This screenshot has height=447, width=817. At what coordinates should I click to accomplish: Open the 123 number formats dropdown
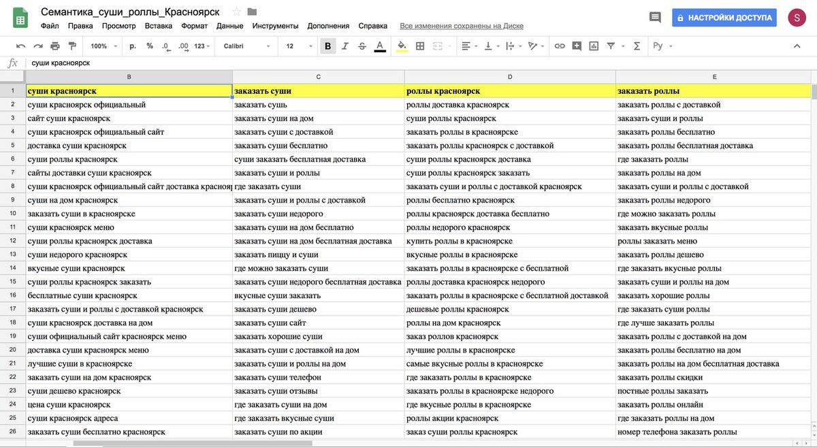[x=202, y=46]
